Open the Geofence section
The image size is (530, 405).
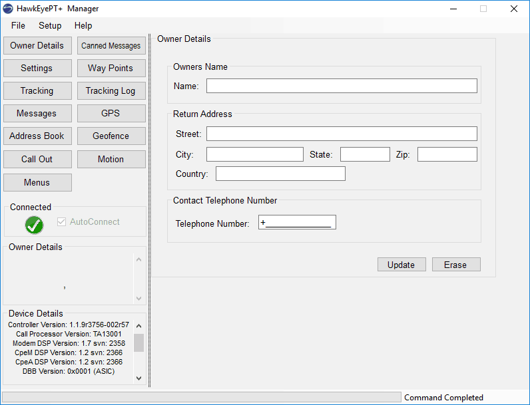coord(111,136)
